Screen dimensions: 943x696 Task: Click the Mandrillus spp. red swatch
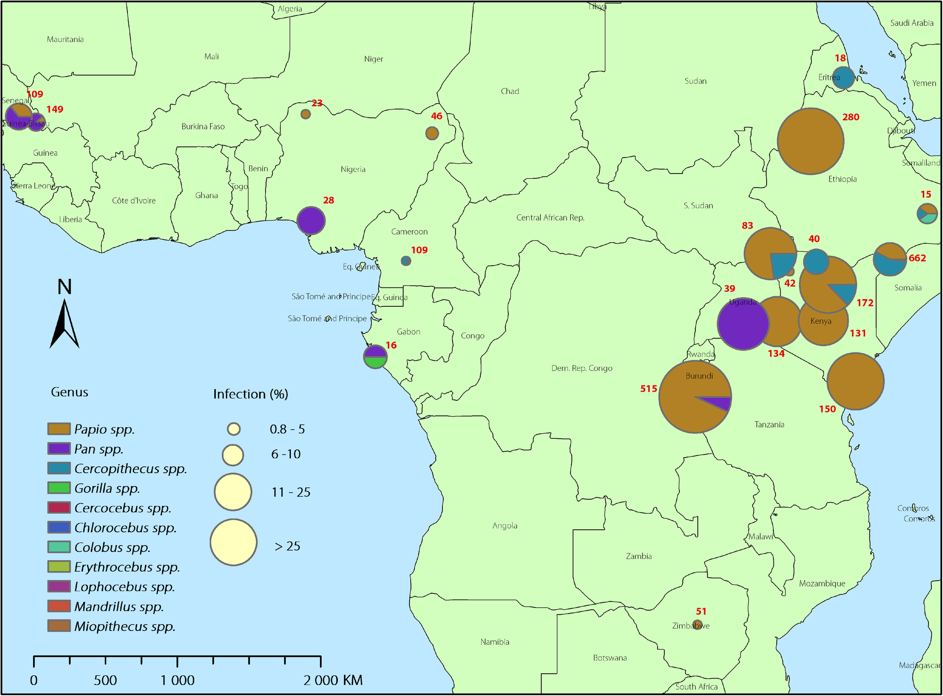[59, 606]
